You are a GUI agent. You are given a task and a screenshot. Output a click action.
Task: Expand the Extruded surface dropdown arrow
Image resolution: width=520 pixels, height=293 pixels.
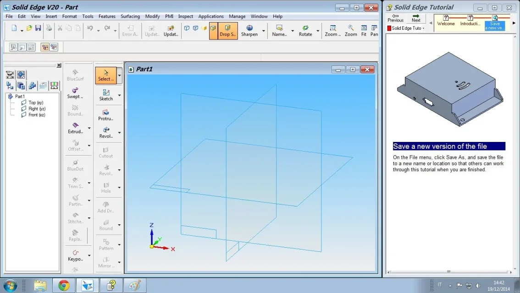pos(89,128)
